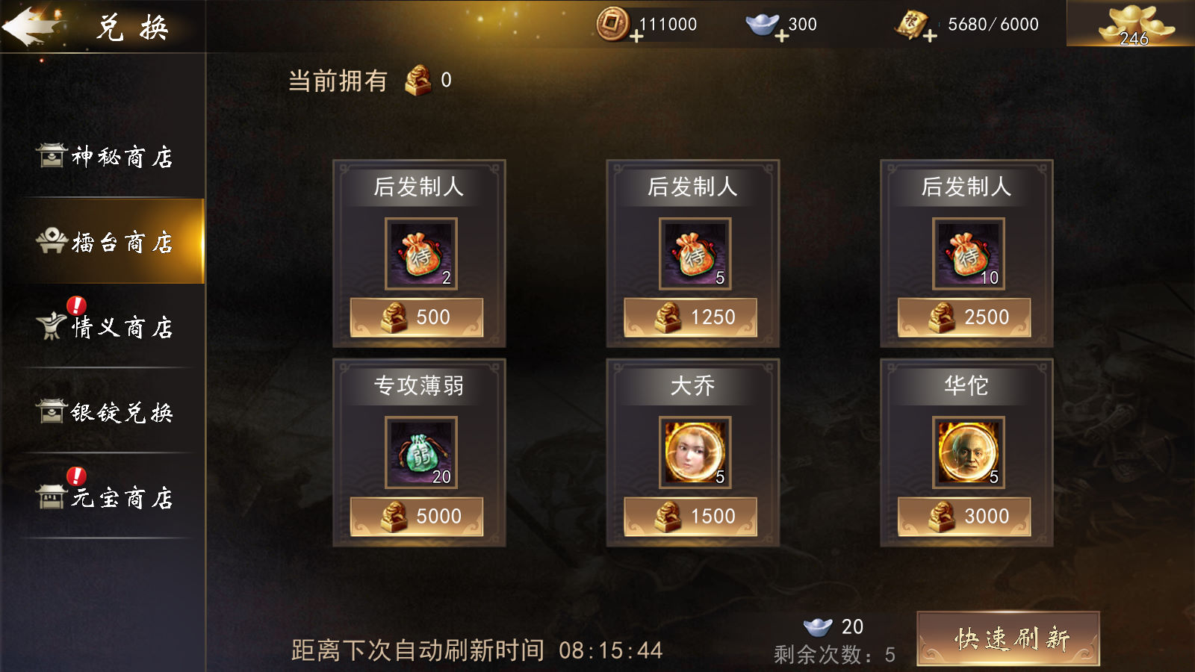The image size is (1195, 672).
Task: Buy 后发制人 for 500 tokens
Action: (x=417, y=317)
